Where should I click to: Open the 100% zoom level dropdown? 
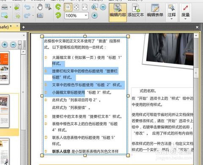coord(86,15)
